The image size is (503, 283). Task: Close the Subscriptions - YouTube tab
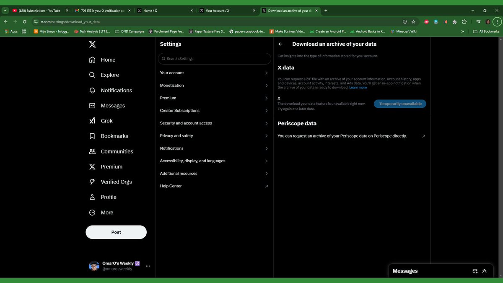67,10
